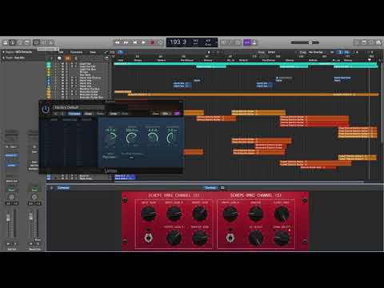Mute the Bass DI track
Viewport: 384px width, 288px height.
(x=62, y=176)
